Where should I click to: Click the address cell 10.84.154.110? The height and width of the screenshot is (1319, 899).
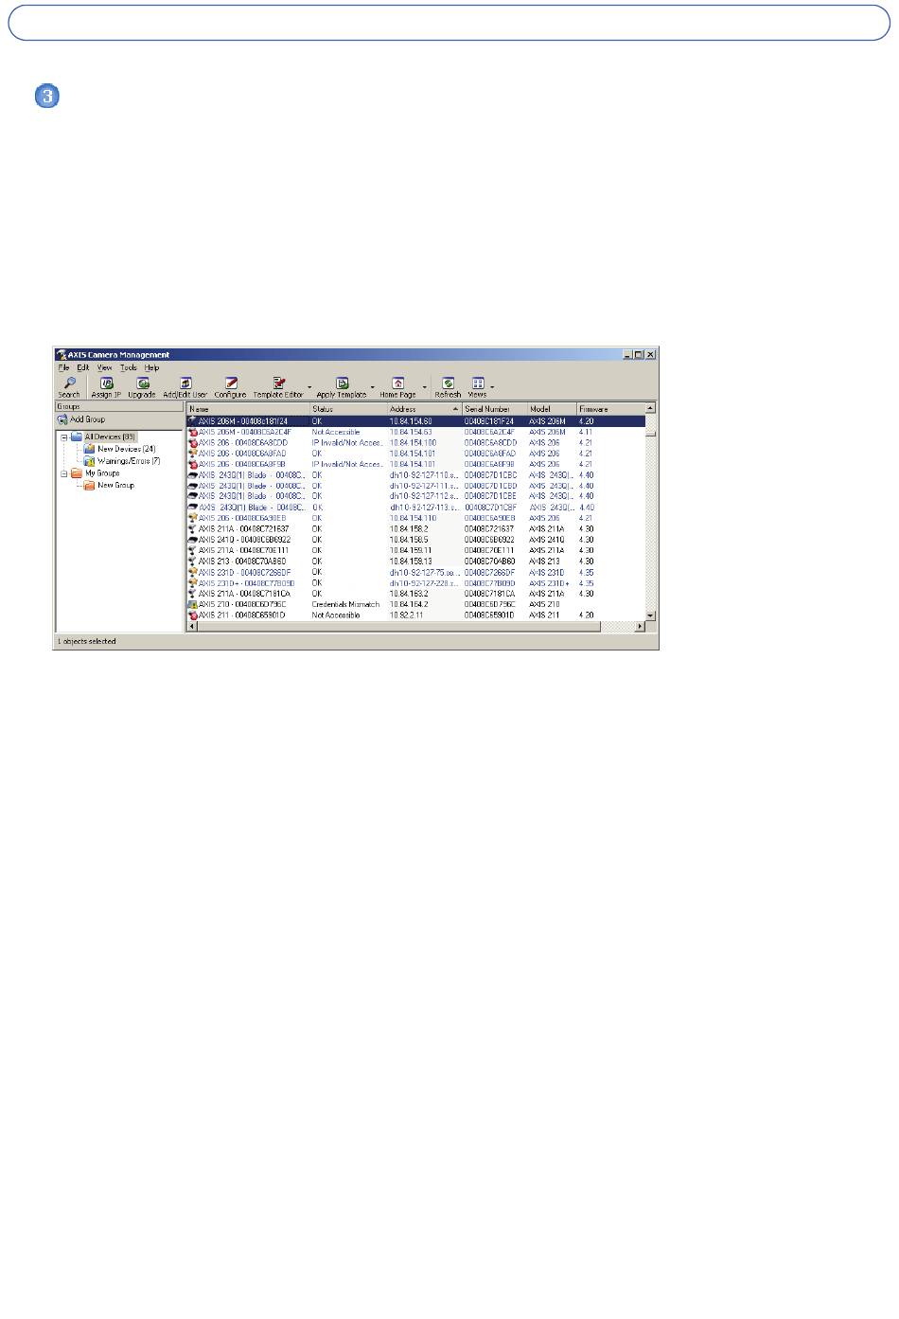point(413,518)
